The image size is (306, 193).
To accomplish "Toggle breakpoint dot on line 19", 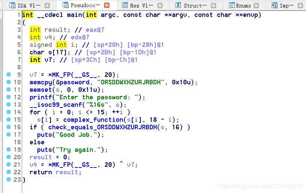I will pyautogui.click(x=9, y=150).
